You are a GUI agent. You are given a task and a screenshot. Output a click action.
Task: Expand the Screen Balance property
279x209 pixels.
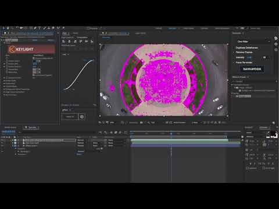pos(4,66)
